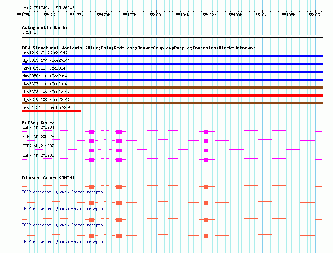Click the red loss bar under dgv6358n100
Viewport: 333px width, 253px height.
coord(172,95)
